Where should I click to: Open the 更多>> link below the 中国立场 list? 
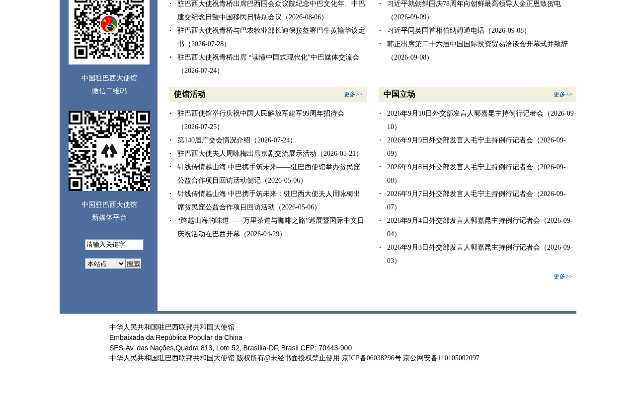click(x=563, y=276)
